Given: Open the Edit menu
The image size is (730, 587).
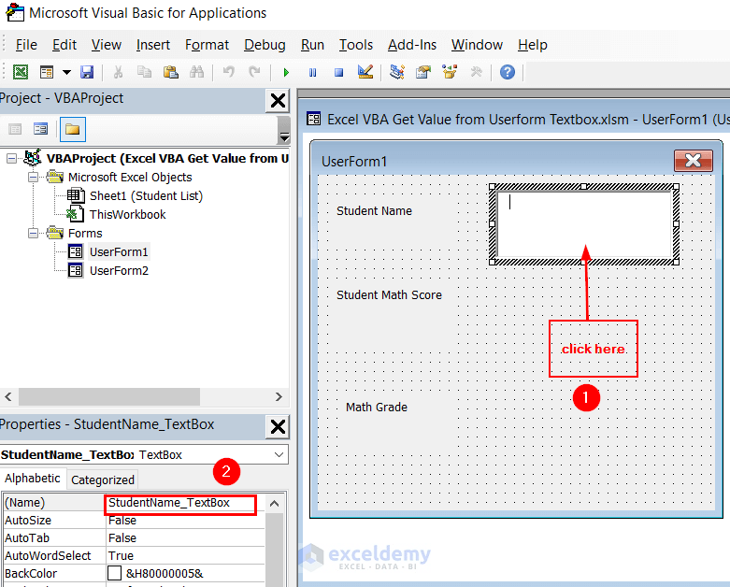Looking at the screenshot, I should pyautogui.click(x=64, y=45).
